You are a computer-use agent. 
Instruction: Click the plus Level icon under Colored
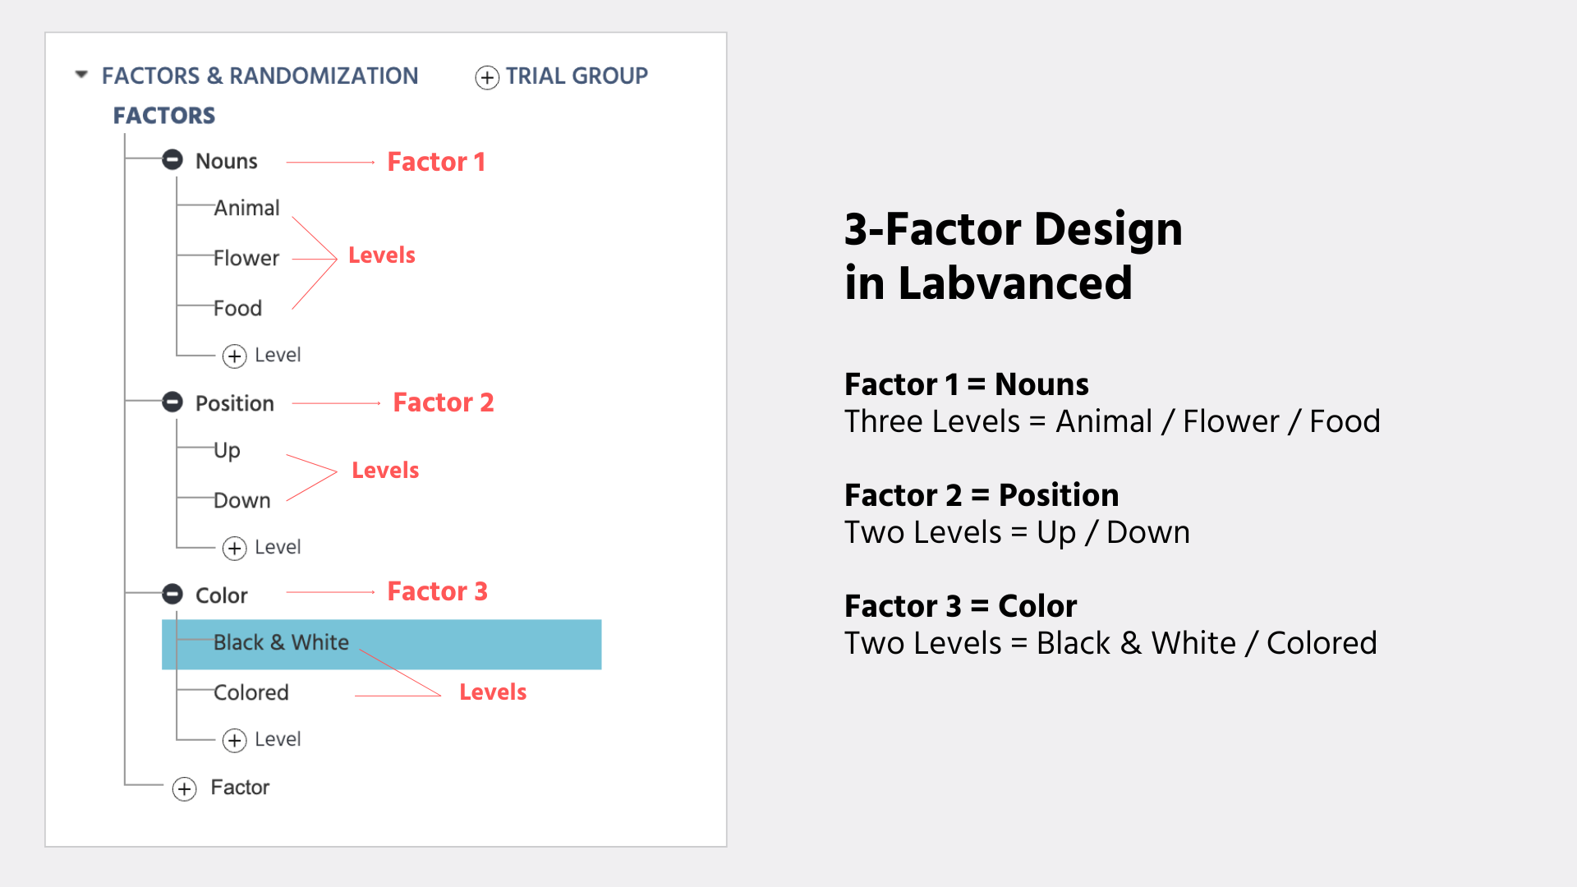pyautogui.click(x=236, y=739)
